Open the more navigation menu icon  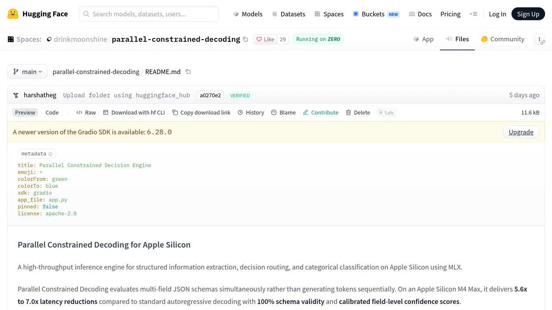(x=473, y=14)
